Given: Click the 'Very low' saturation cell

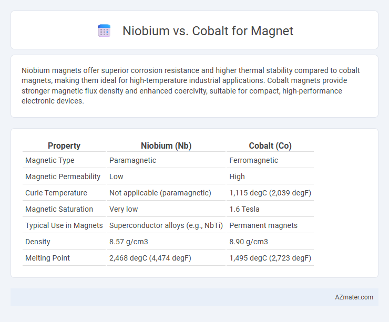Looking at the screenshot, I should [124, 209].
